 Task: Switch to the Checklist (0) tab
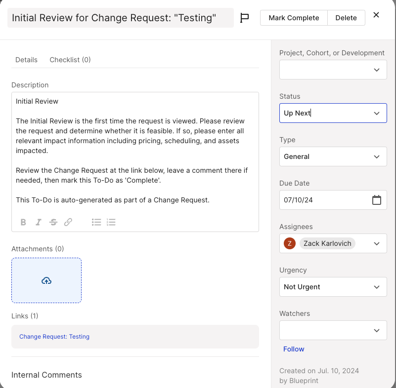point(70,60)
